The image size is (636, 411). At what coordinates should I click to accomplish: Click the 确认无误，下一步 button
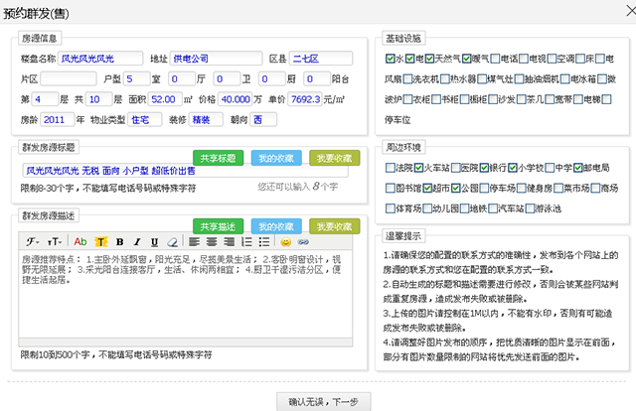[324, 402]
